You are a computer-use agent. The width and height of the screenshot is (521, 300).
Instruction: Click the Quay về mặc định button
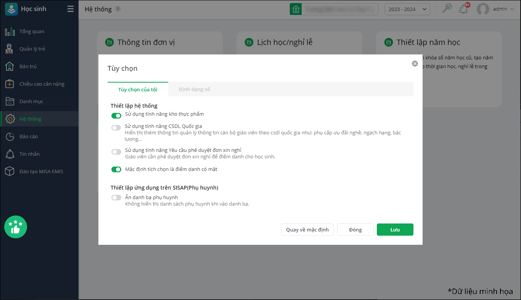(307, 230)
